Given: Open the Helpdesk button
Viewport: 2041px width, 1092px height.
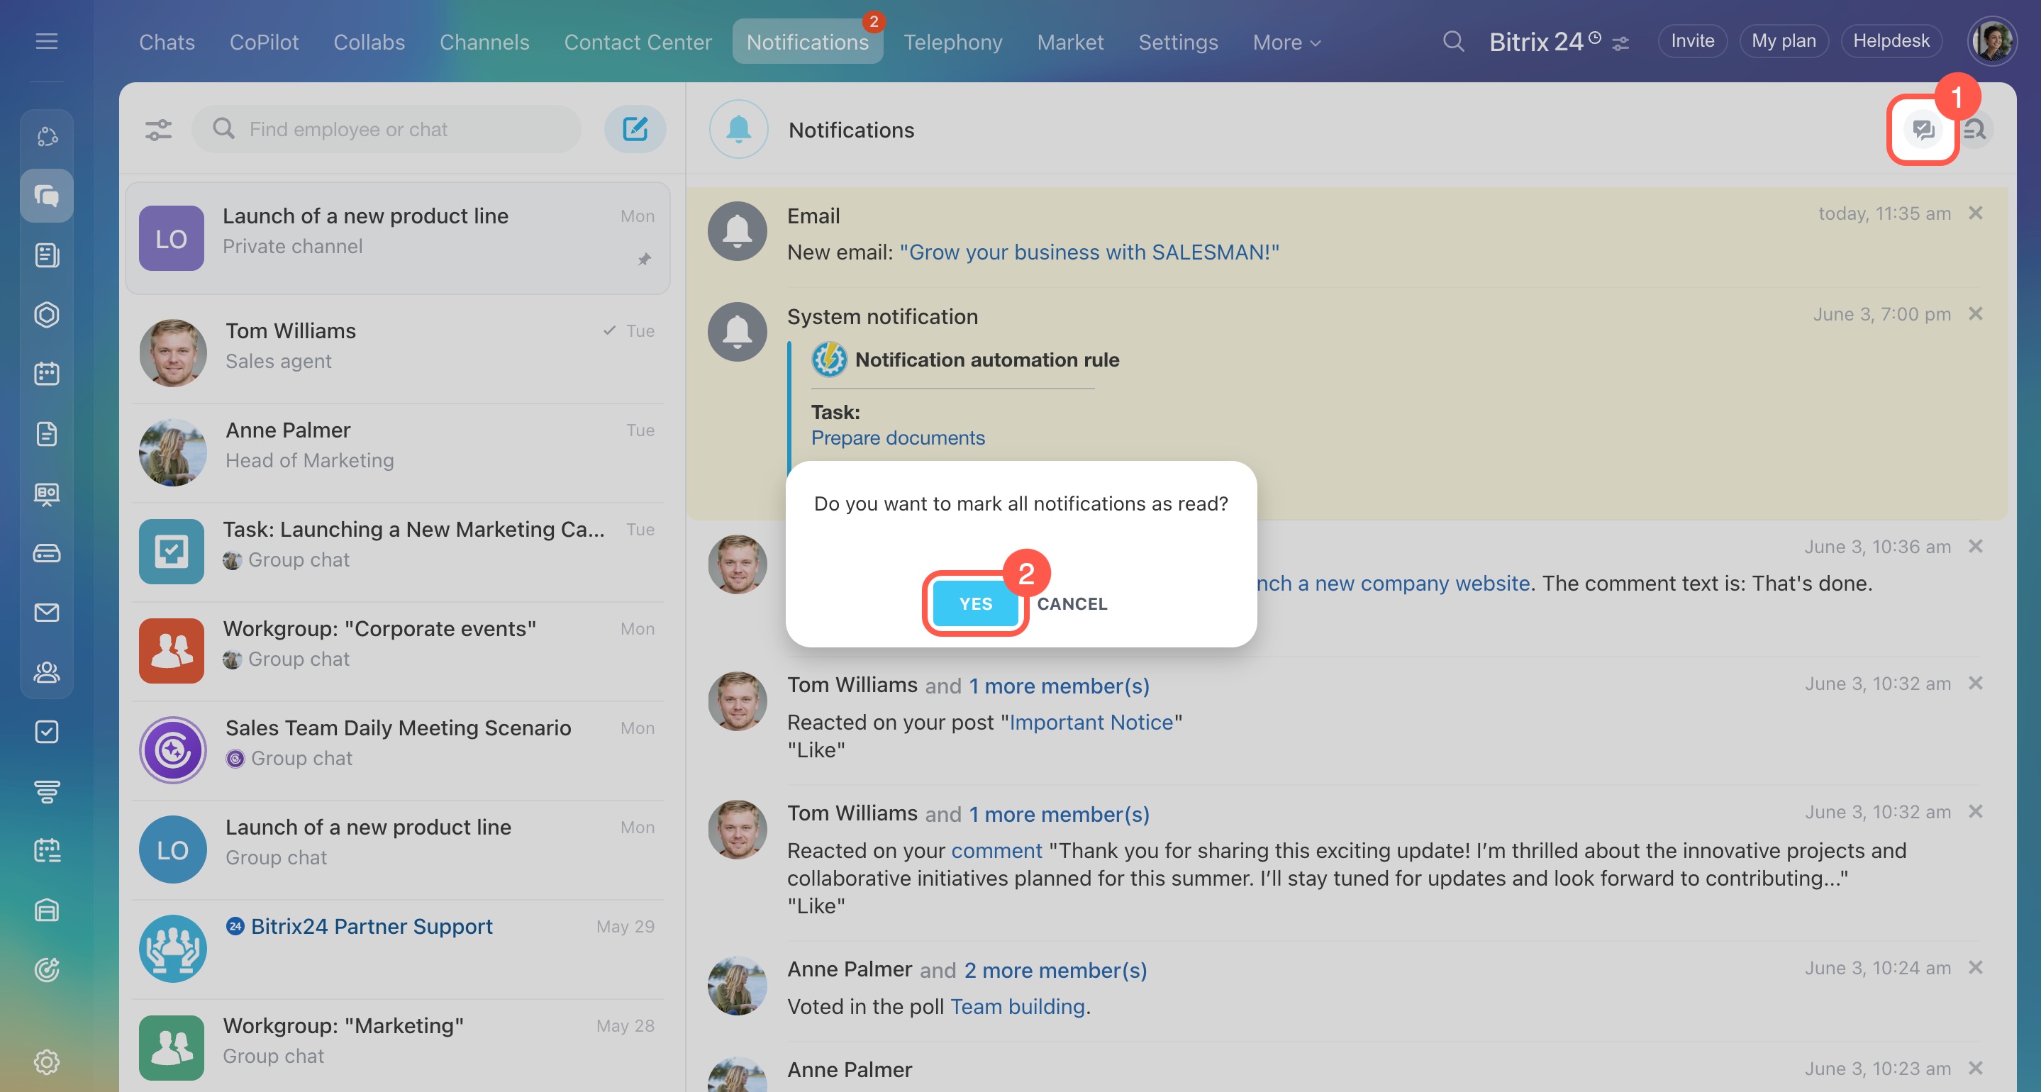Looking at the screenshot, I should pos(1891,41).
